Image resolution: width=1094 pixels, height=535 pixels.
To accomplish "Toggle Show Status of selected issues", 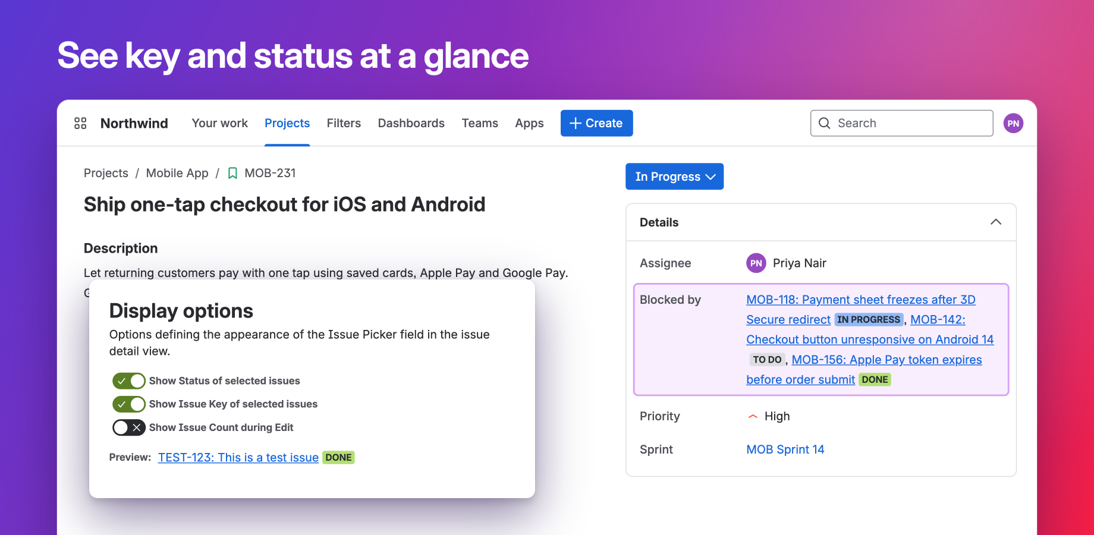I will pyautogui.click(x=129, y=380).
